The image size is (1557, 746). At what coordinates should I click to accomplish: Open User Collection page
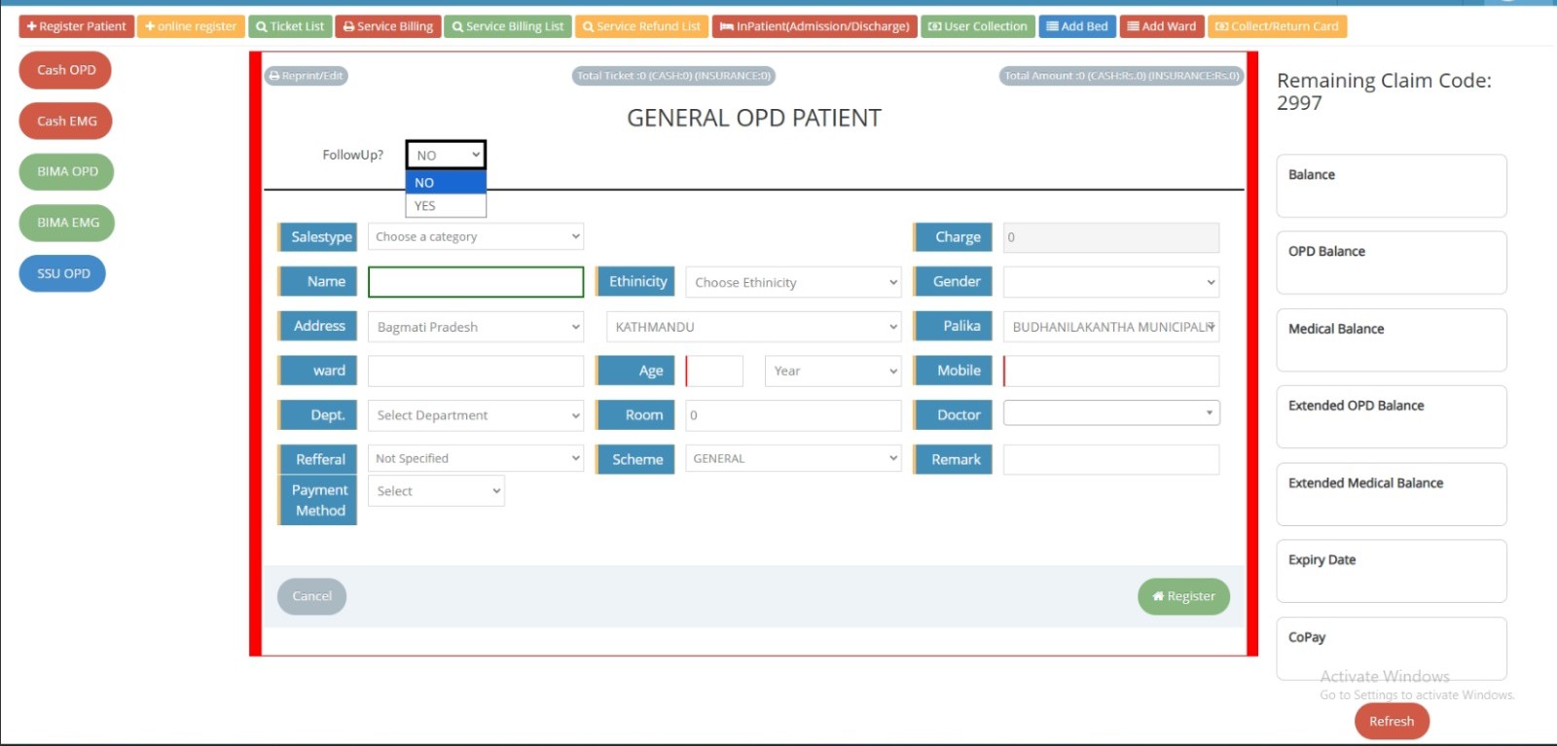pyautogui.click(x=977, y=26)
